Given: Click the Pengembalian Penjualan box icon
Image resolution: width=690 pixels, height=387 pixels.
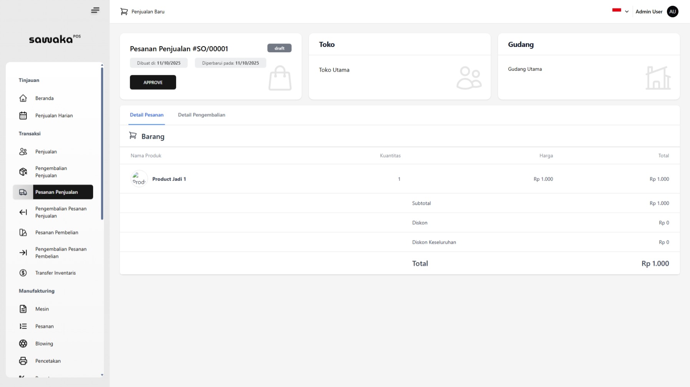Looking at the screenshot, I should pos(23,172).
